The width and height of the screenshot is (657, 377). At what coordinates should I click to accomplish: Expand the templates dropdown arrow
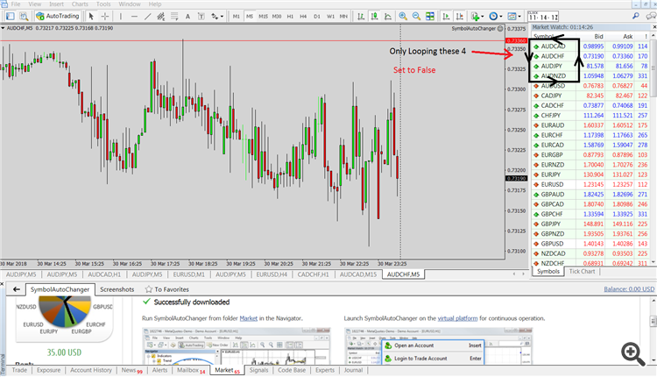point(519,17)
